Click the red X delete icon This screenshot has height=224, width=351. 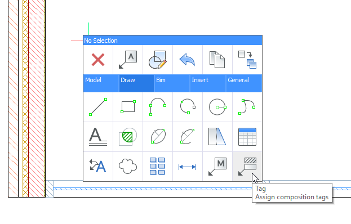click(98, 60)
